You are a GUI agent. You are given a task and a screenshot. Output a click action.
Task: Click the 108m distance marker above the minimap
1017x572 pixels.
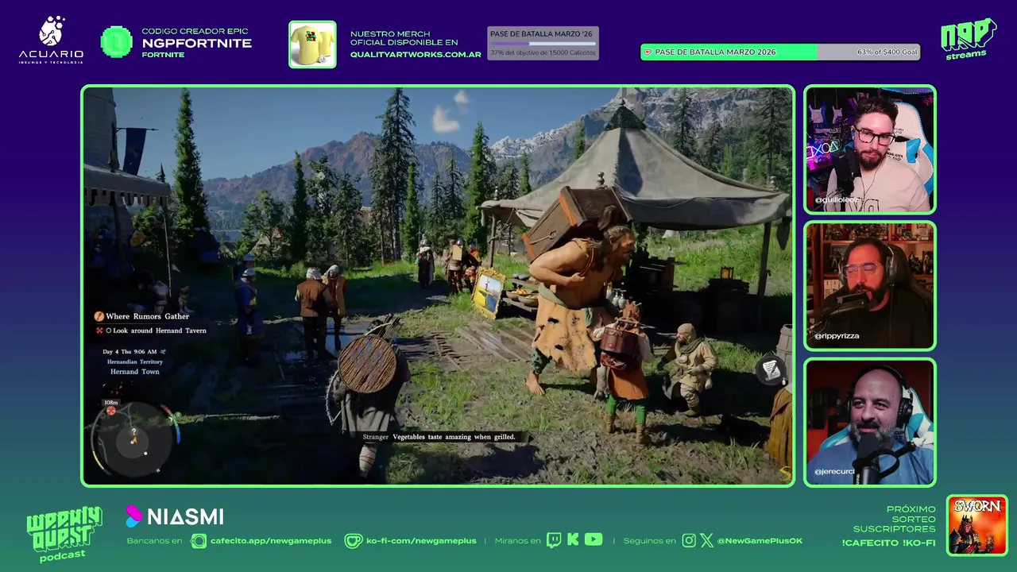[111, 403]
